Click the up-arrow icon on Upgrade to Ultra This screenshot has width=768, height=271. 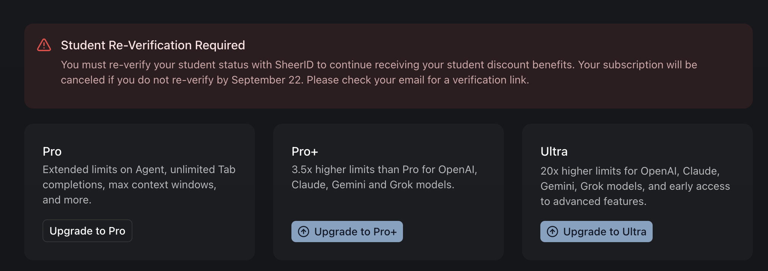[x=552, y=232]
